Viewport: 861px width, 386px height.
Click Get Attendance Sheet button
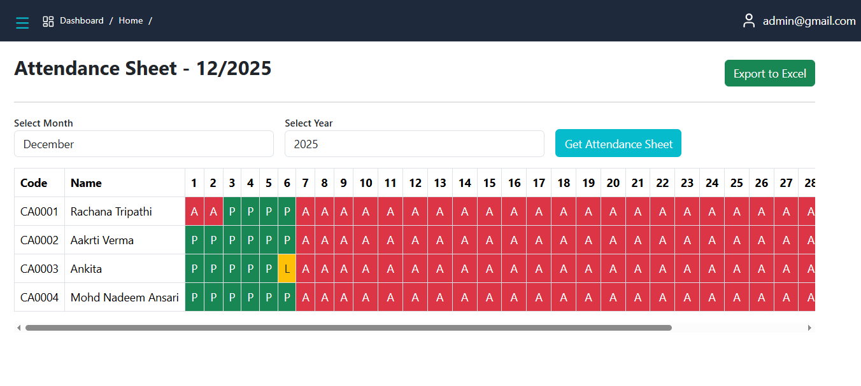pos(618,144)
